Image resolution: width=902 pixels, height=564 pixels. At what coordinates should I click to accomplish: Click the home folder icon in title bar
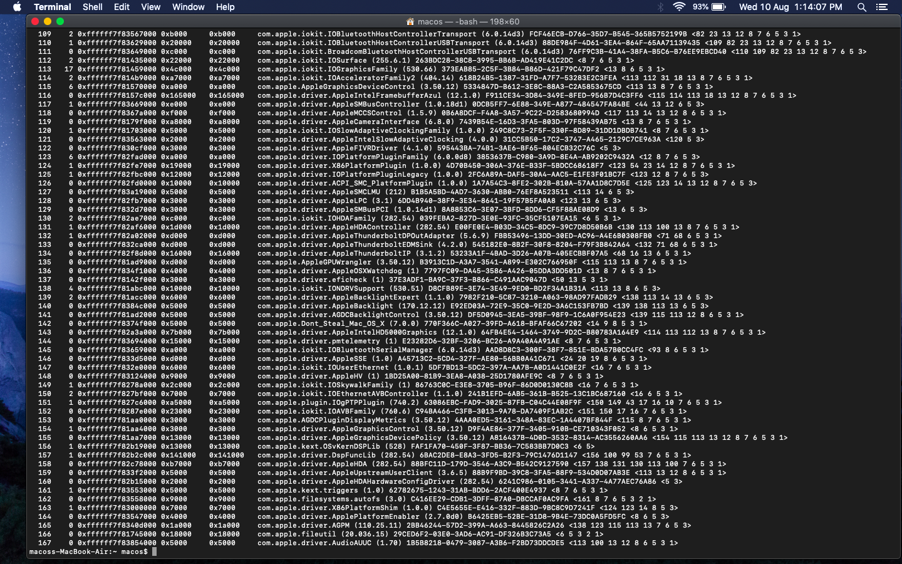pyautogui.click(x=410, y=21)
